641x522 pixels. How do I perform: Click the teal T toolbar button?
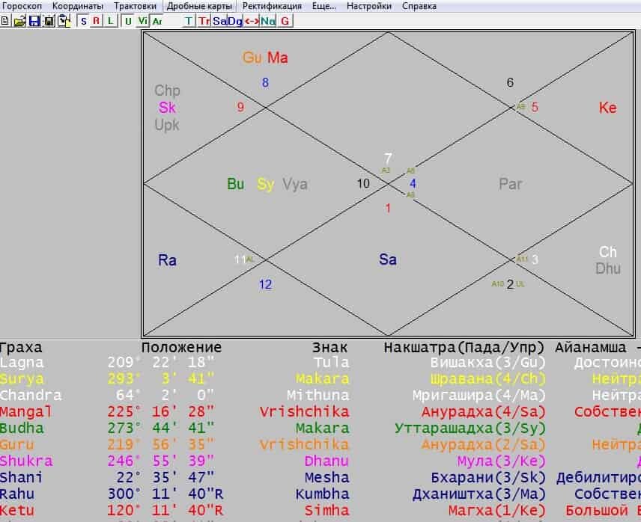tap(189, 21)
